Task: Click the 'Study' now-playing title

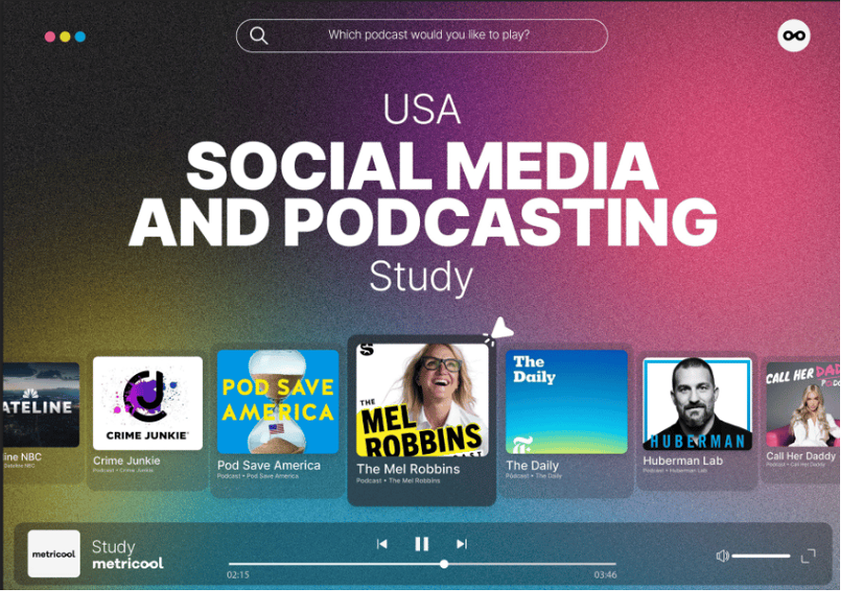Action: (x=113, y=547)
